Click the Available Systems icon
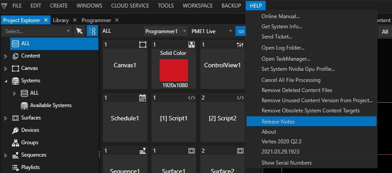This screenshot has width=392, height=173. coord(24,105)
